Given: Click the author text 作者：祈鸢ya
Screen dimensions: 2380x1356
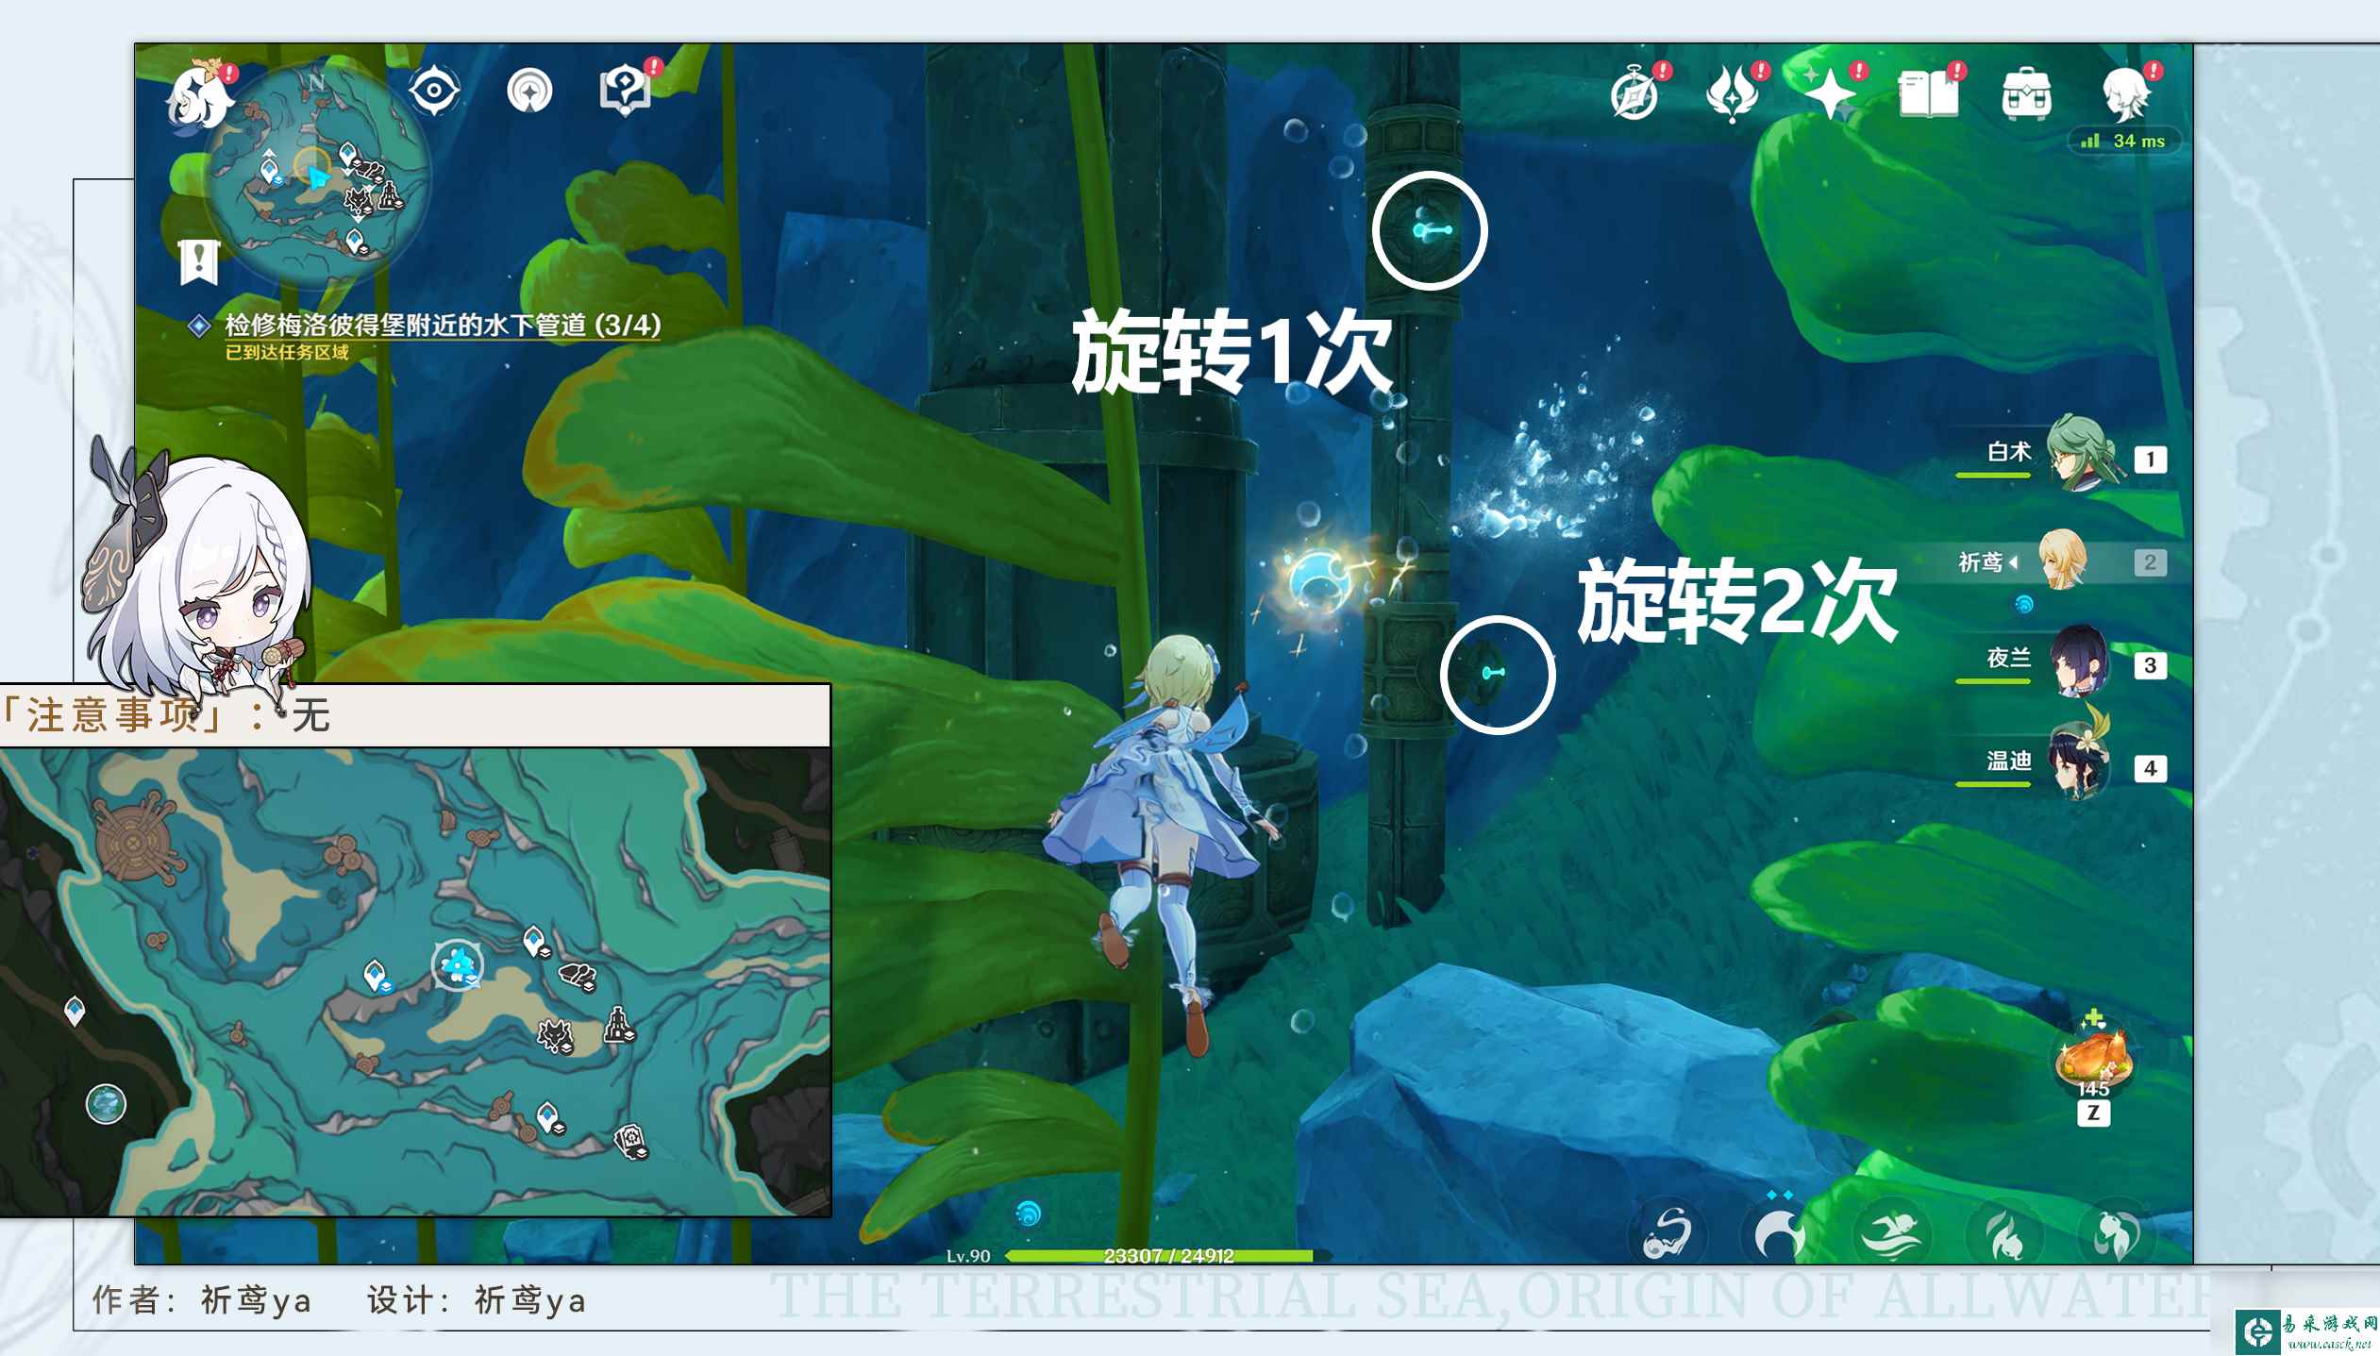Looking at the screenshot, I should click(202, 1300).
